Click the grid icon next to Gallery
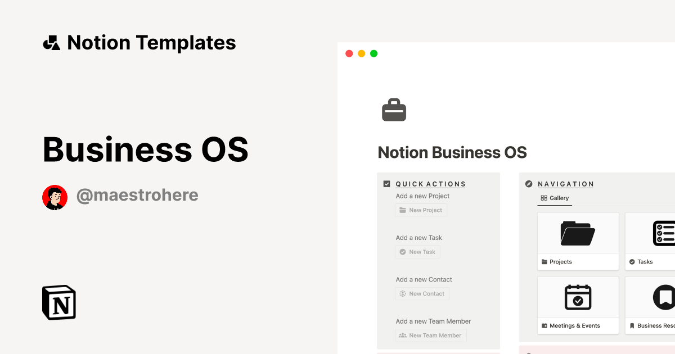 [543, 198]
